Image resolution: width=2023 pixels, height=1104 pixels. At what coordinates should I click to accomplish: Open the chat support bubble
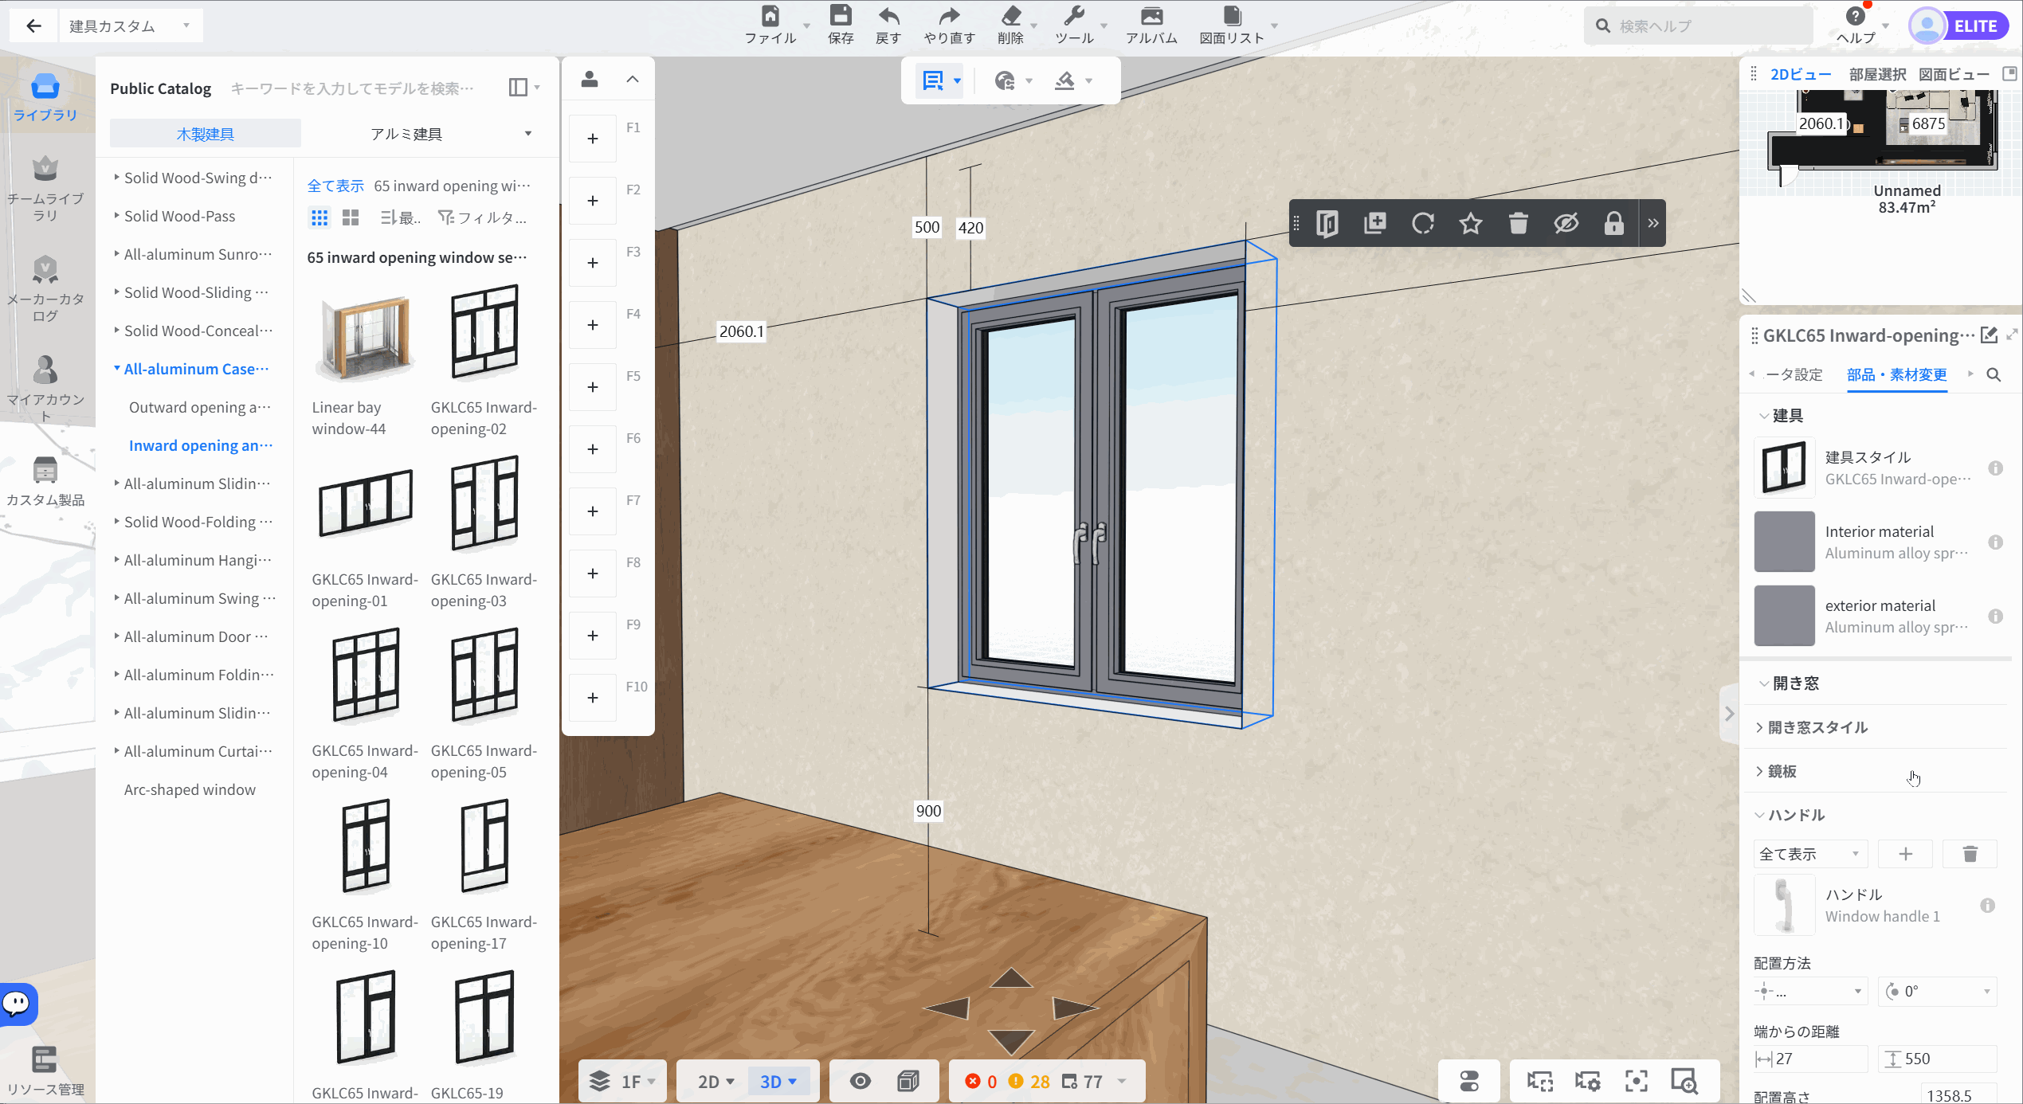point(18,1004)
